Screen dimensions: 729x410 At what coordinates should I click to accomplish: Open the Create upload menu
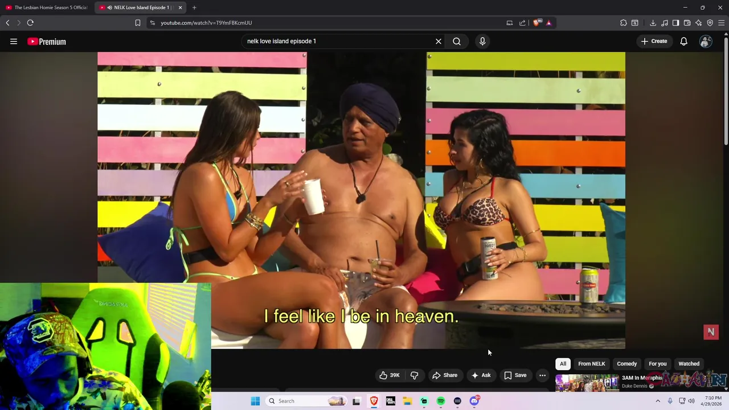click(654, 42)
